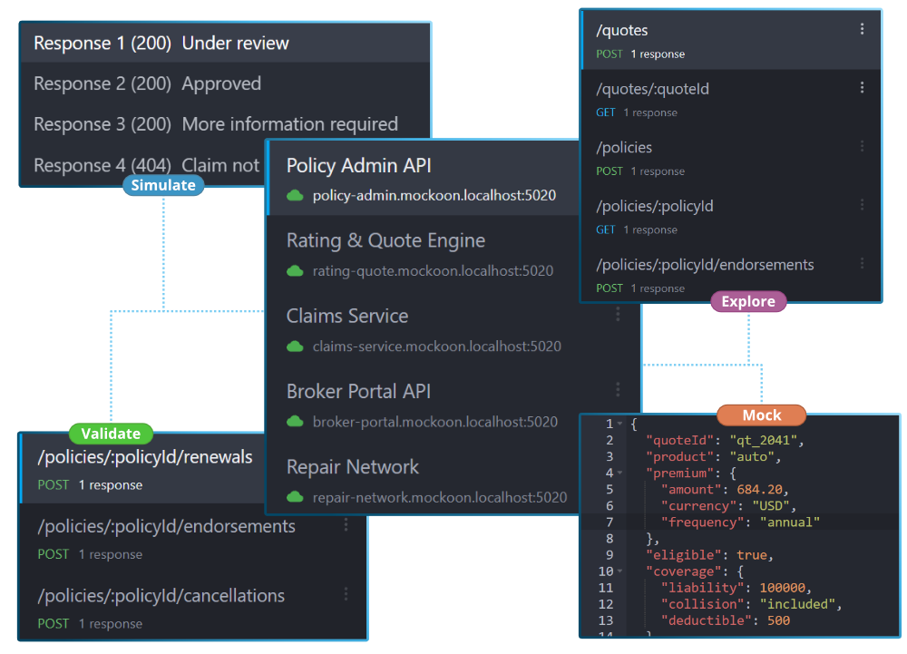Screen dimensions: 907x654
Task: Click the true value for eligible
Action: click(752, 555)
